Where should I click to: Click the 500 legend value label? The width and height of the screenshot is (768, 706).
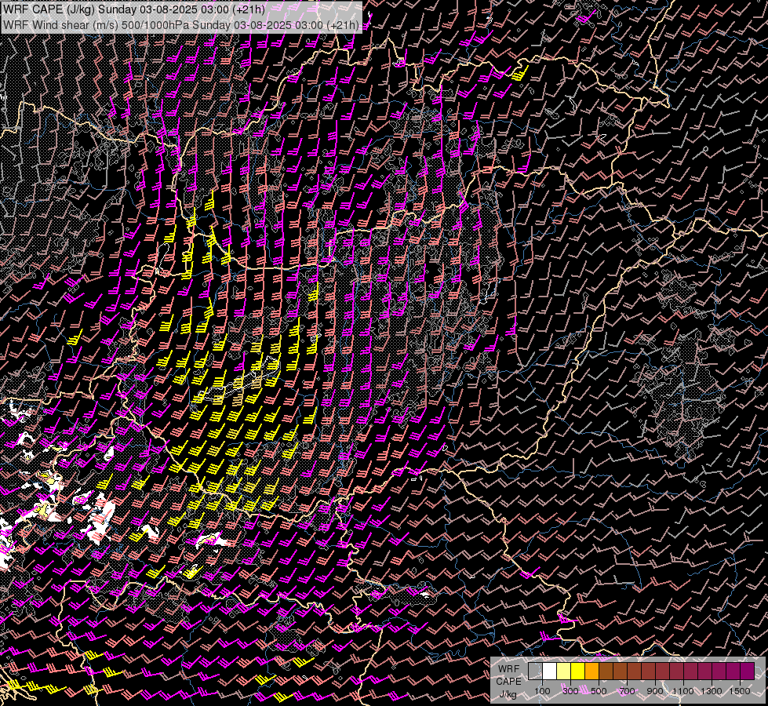pyautogui.click(x=599, y=691)
